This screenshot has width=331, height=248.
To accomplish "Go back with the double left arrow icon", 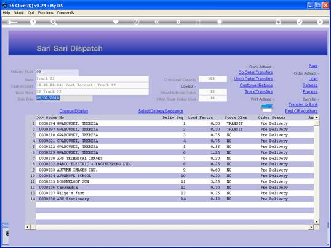I will pyautogui.click(x=157, y=22).
